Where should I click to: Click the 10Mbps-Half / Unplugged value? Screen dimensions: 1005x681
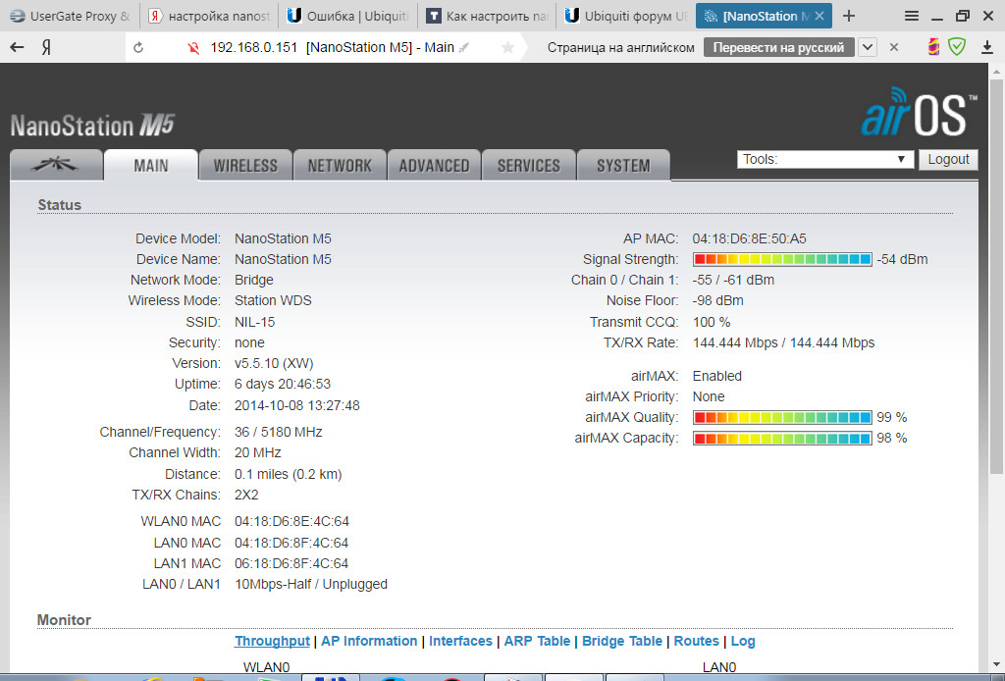(311, 584)
